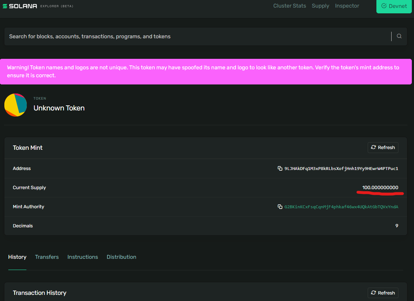Click the token address 9LJHAkDFq1M3x text

click(x=341, y=169)
